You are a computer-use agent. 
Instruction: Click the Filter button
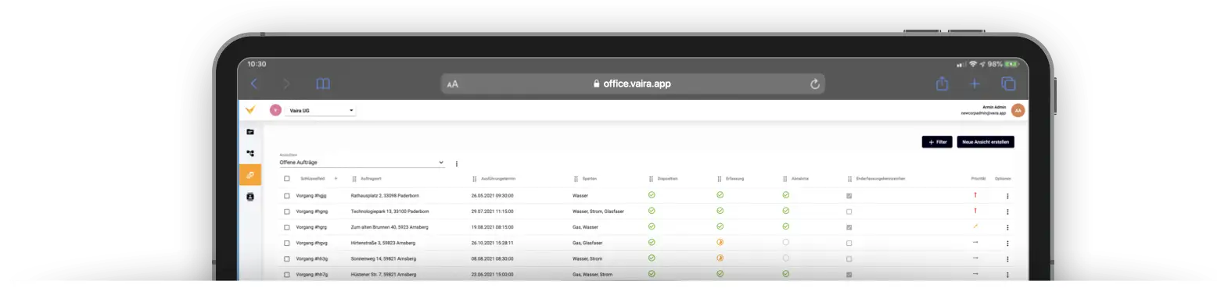point(937,142)
